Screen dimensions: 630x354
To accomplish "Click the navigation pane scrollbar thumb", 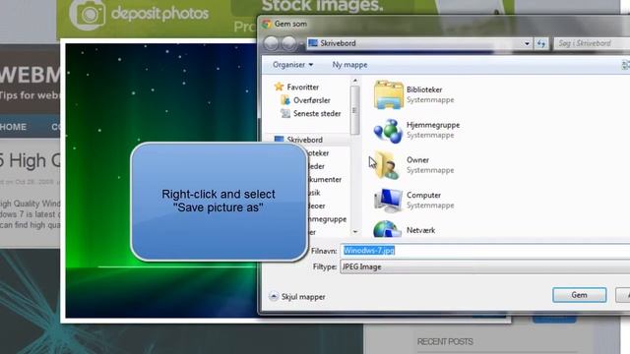I will point(354,110).
